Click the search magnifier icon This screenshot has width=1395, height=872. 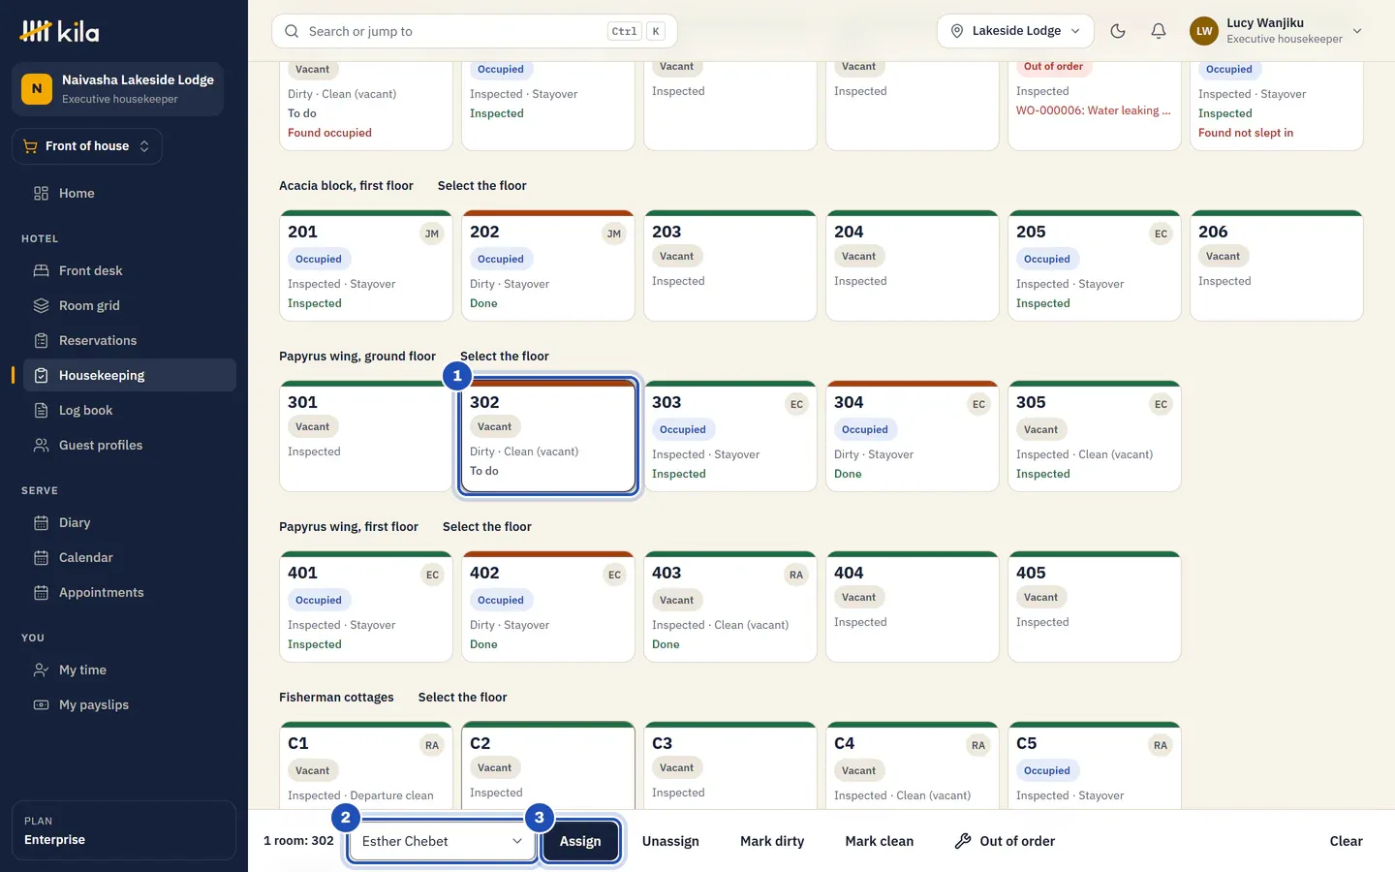pyautogui.click(x=292, y=31)
